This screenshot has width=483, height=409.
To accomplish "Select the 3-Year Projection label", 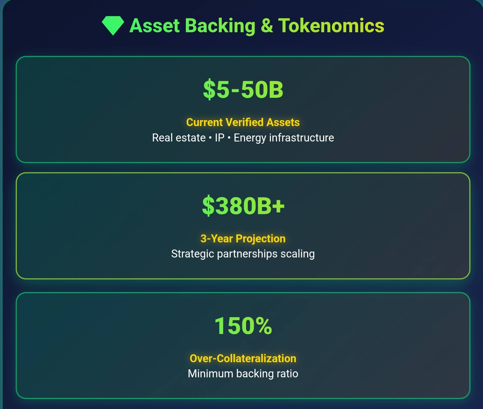I will [243, 238].
